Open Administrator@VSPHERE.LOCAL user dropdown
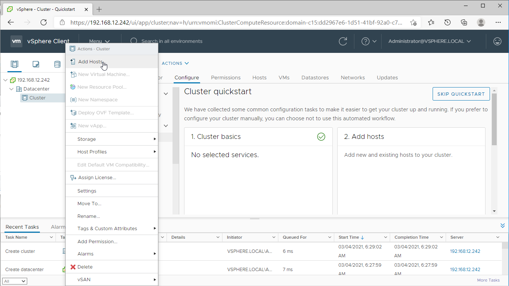Screen dimensions: 509x286 click(x=430, y=41)
